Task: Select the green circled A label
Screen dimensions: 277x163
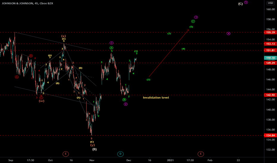Action: click(111, 48)
